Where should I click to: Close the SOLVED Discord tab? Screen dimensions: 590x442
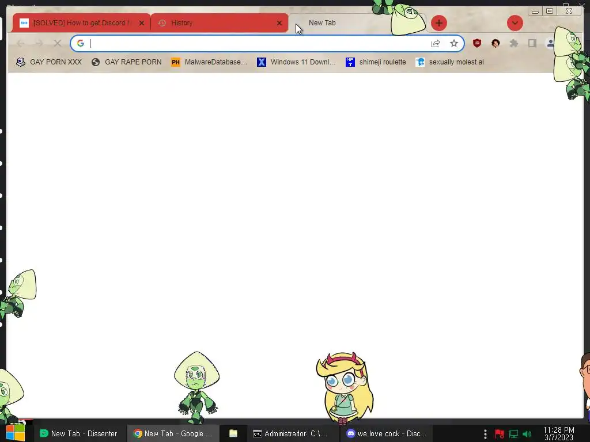(x=142, y=23)
